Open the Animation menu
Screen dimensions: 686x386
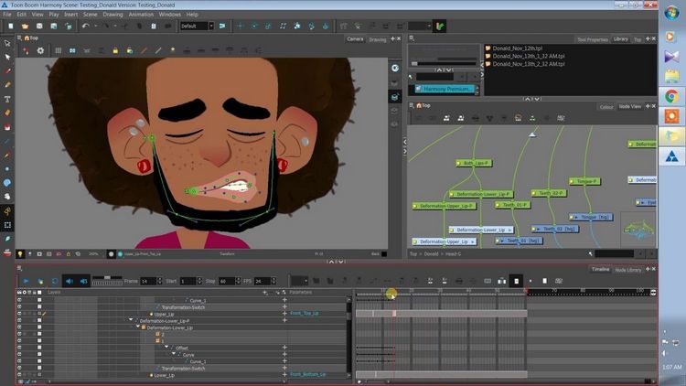point(141,15)
